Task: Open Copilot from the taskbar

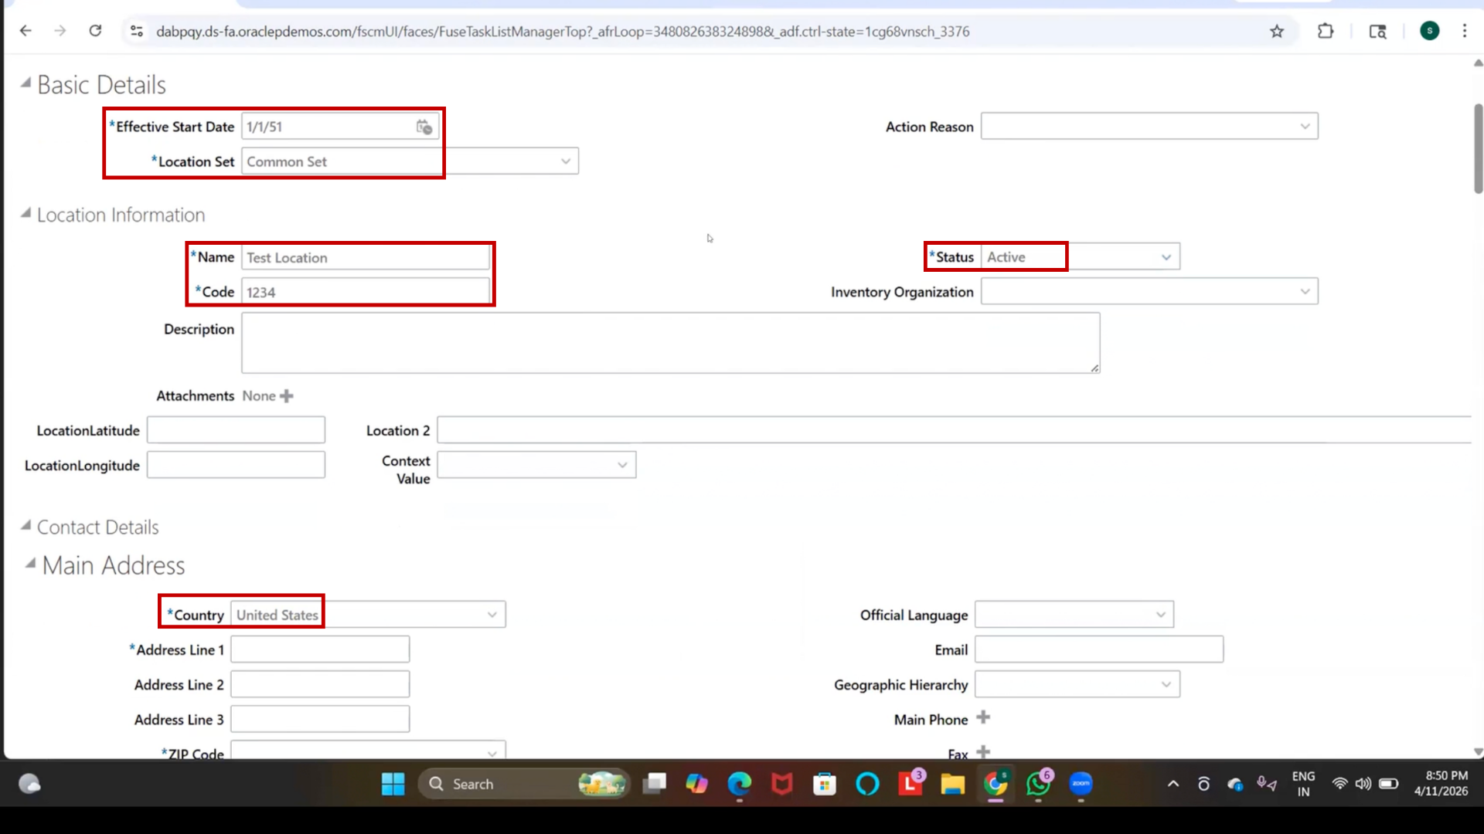Action: pos(697,784)
